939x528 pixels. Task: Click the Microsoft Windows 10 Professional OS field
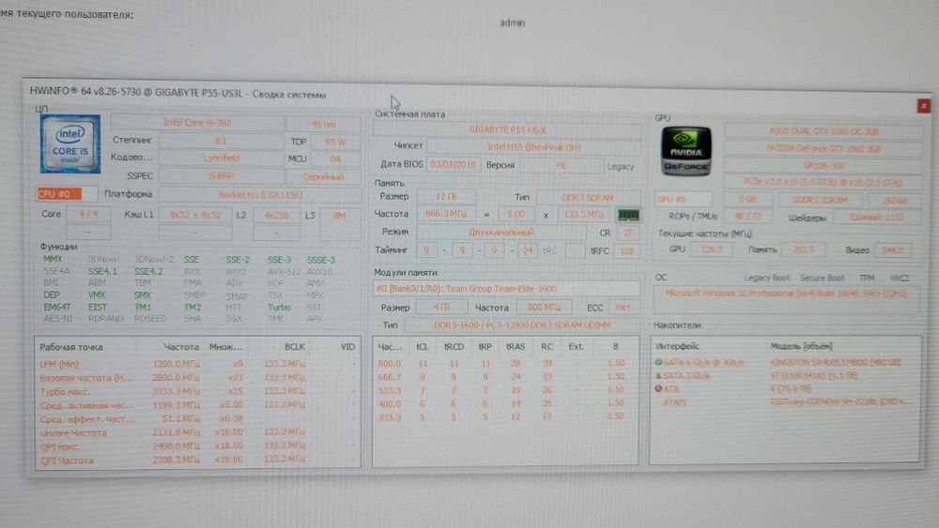click(787, 294)
